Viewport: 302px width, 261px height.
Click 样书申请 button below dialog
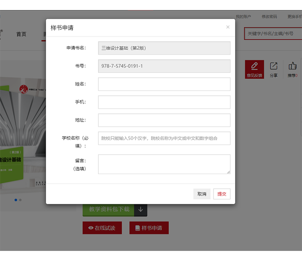click(149, 228)
